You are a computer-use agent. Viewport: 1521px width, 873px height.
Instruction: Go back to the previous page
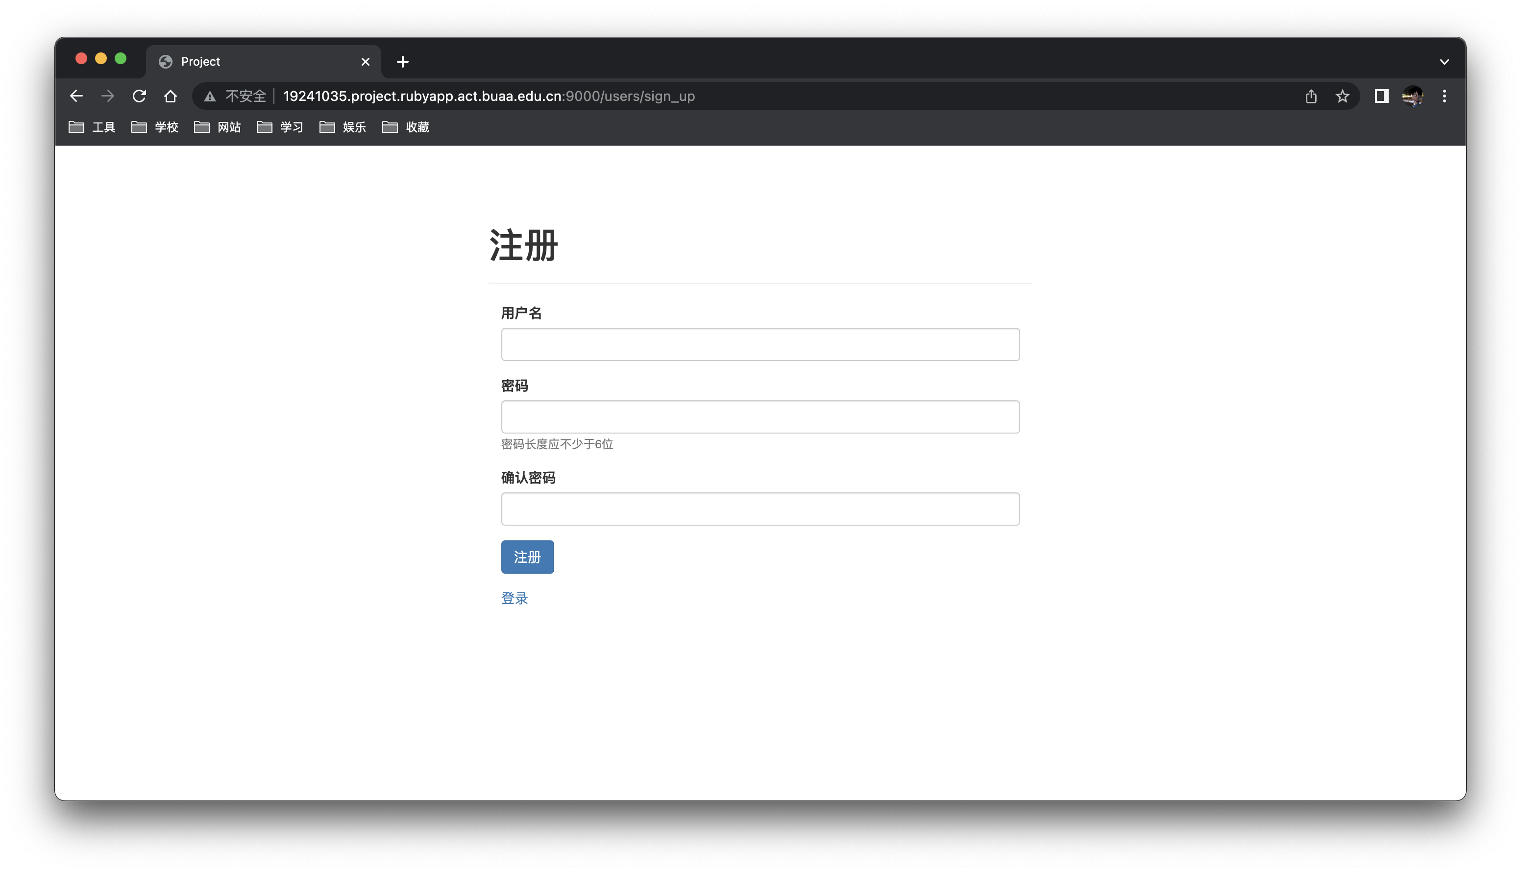pyautogui.click(x=76, y=96)
